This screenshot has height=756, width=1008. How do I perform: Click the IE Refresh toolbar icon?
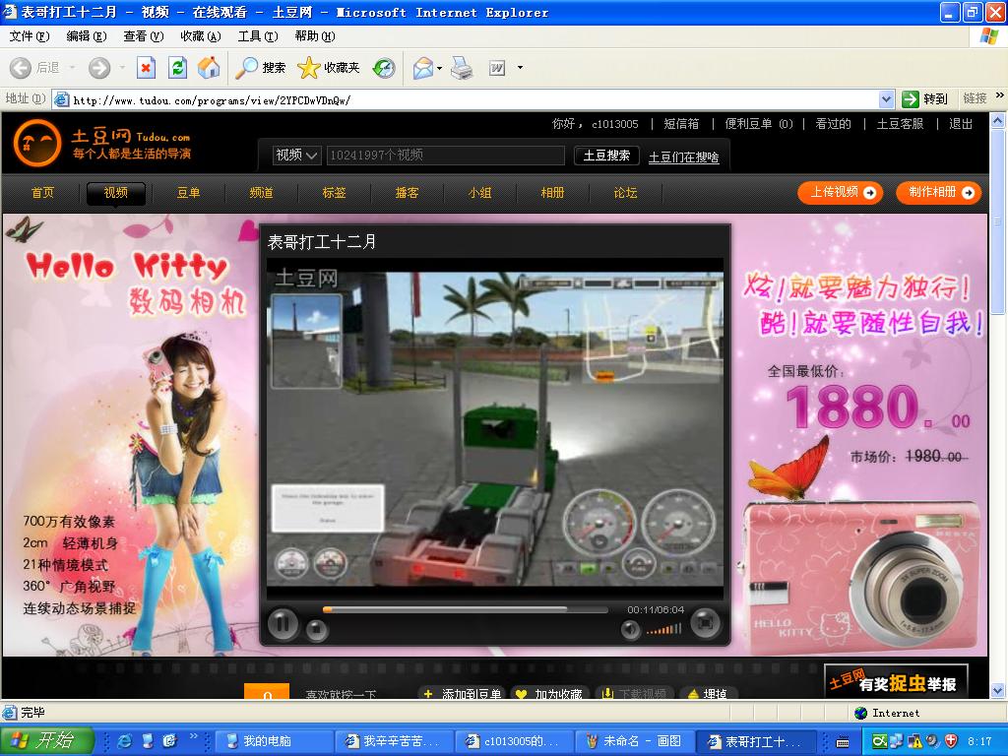(x=177, y=68)
